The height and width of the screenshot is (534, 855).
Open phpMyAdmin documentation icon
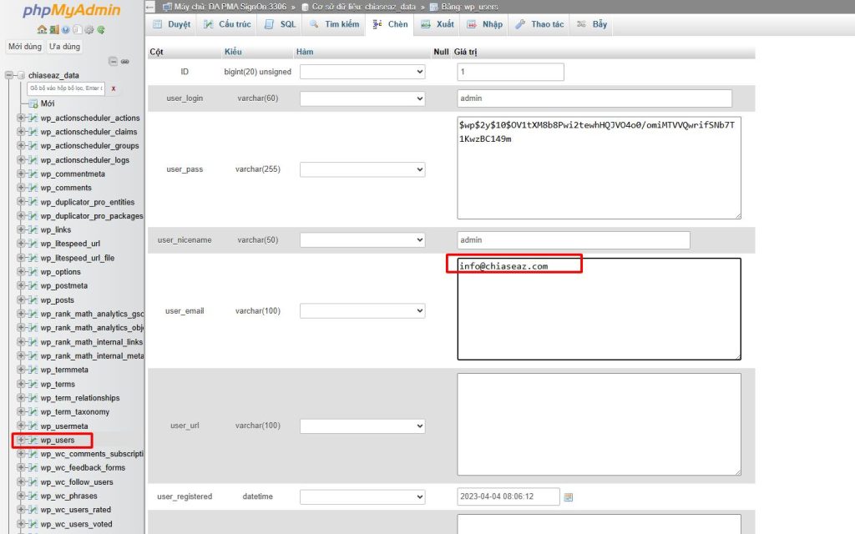click(77, 29)
